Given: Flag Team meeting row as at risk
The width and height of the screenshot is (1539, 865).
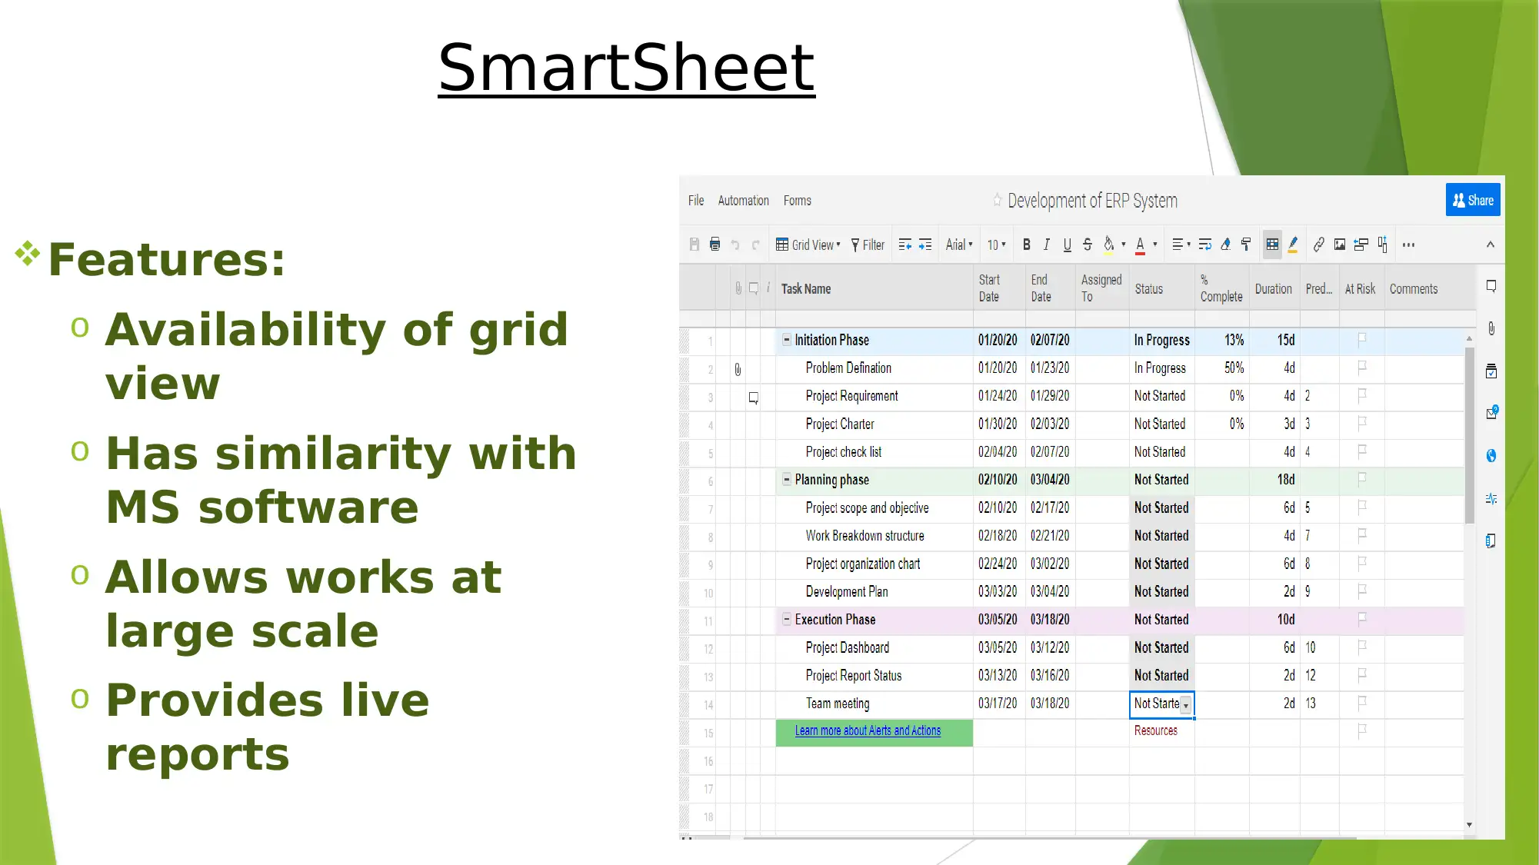Looking at the screenshot, I should tap(1361, 703).
